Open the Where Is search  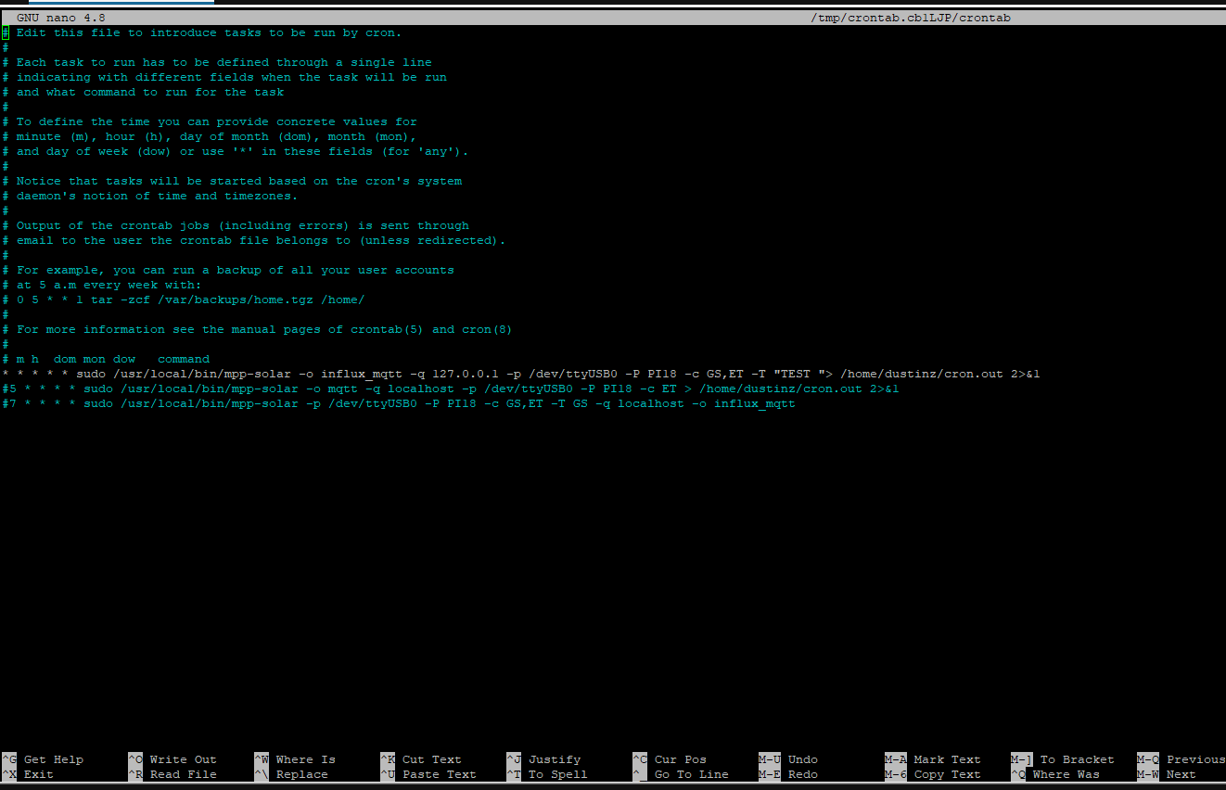point(300,758)
